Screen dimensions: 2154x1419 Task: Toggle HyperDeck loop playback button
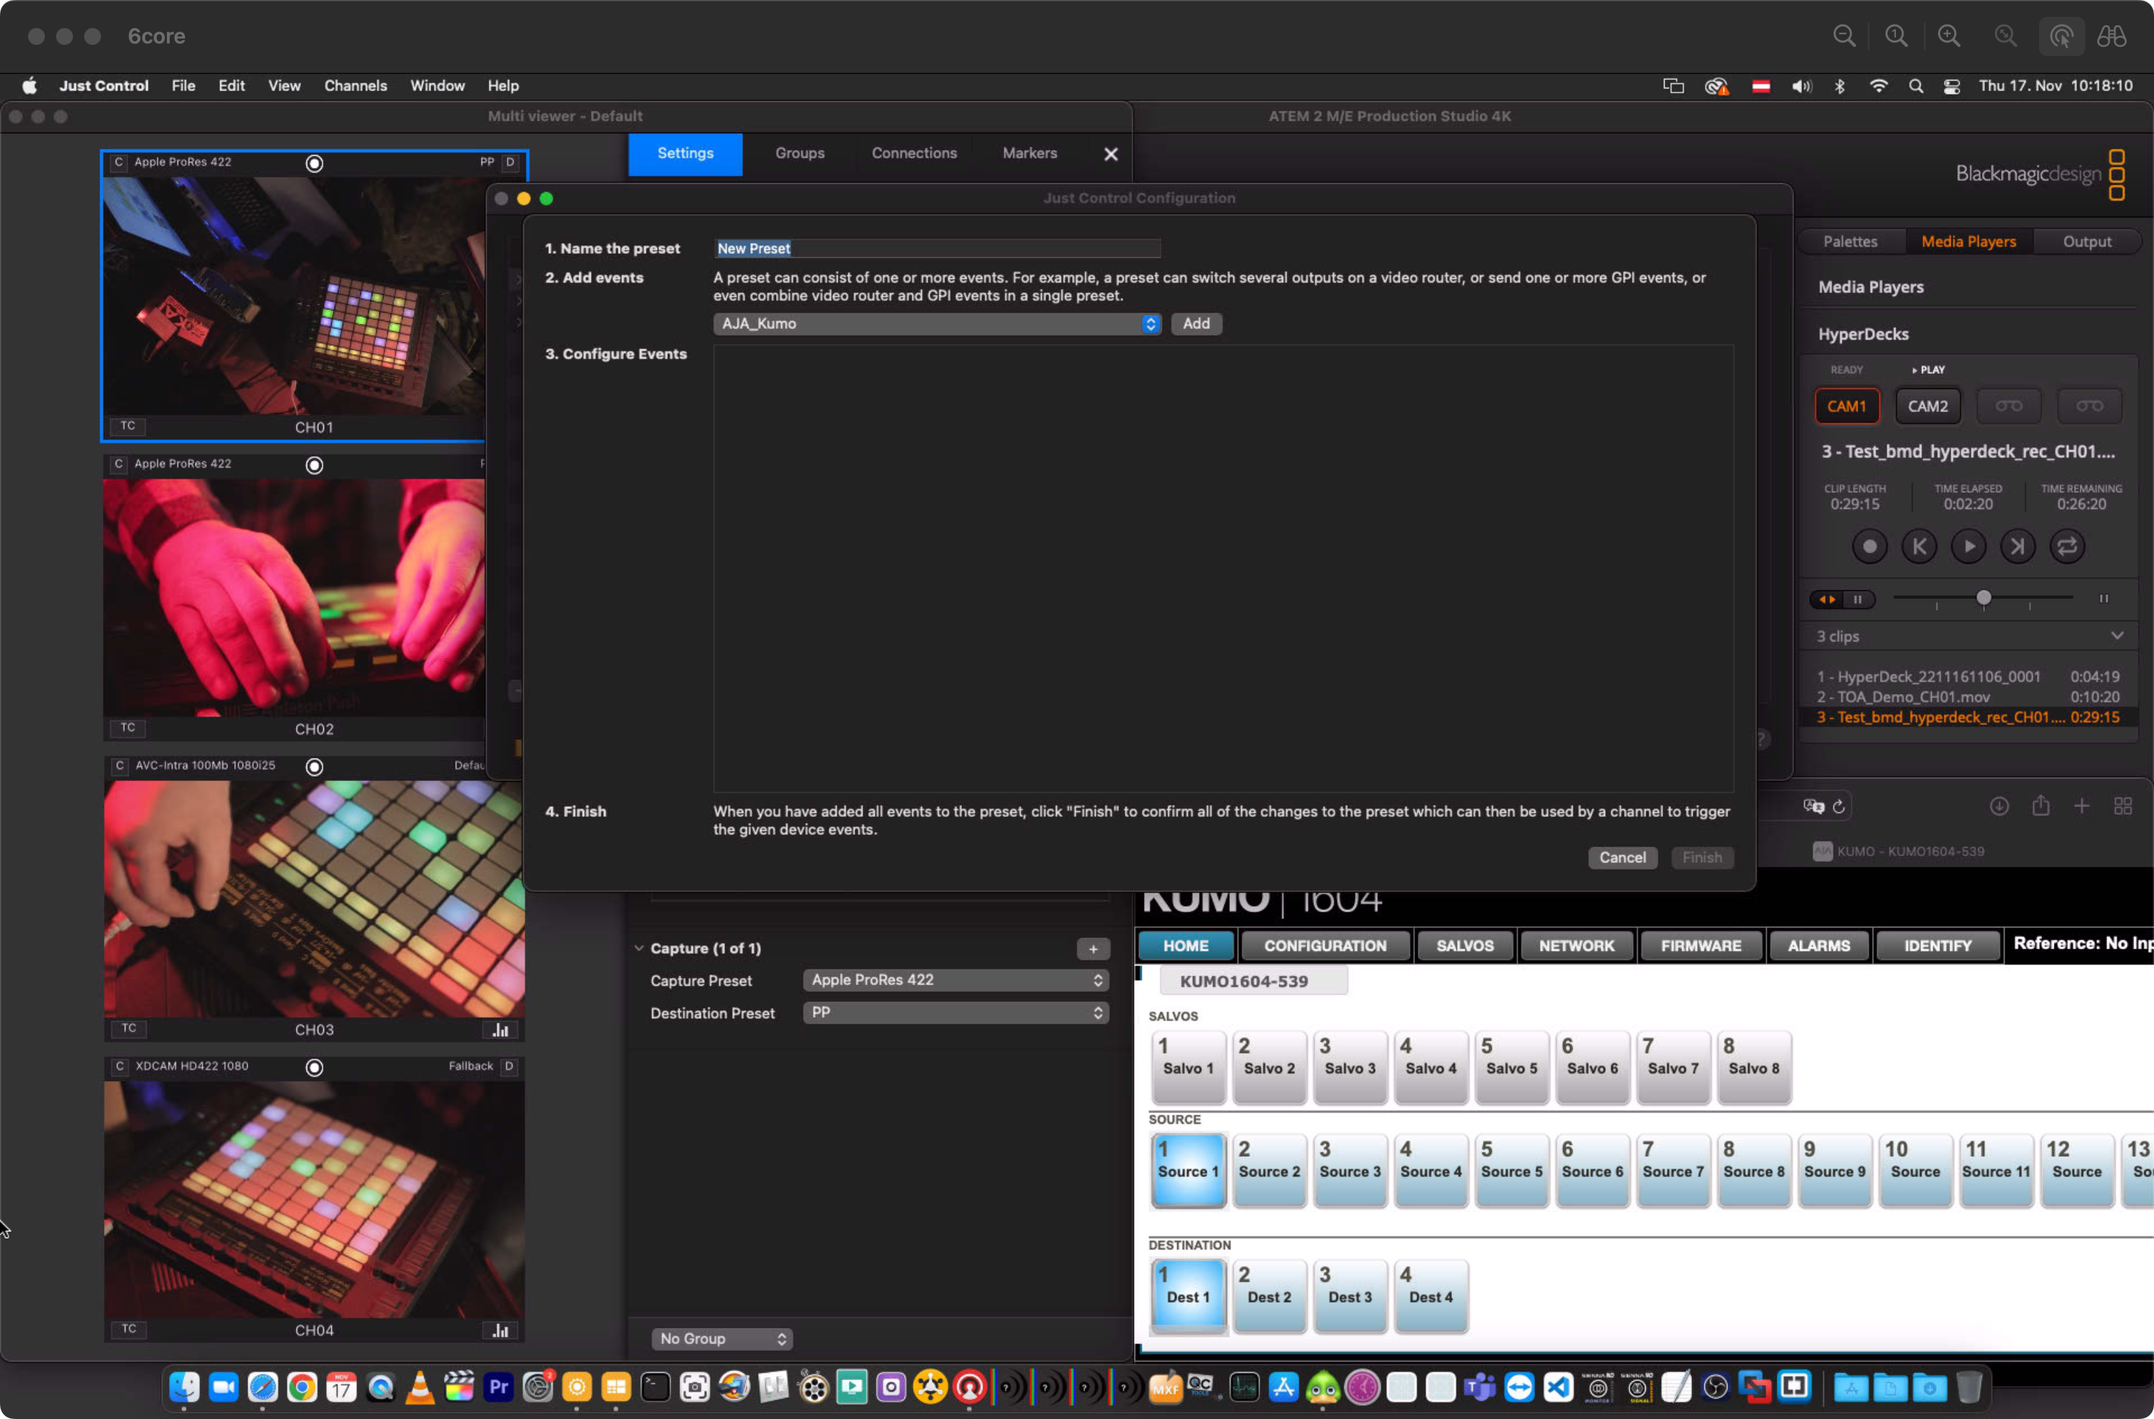pos(2067,547)
